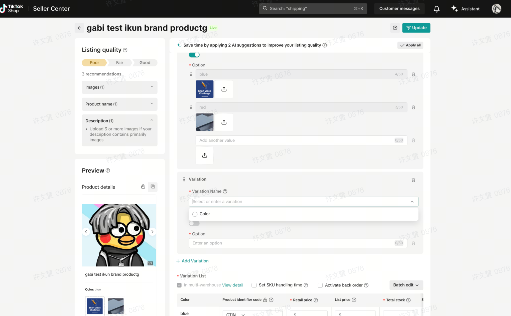Click the Update button

click(x=416, y=28)
